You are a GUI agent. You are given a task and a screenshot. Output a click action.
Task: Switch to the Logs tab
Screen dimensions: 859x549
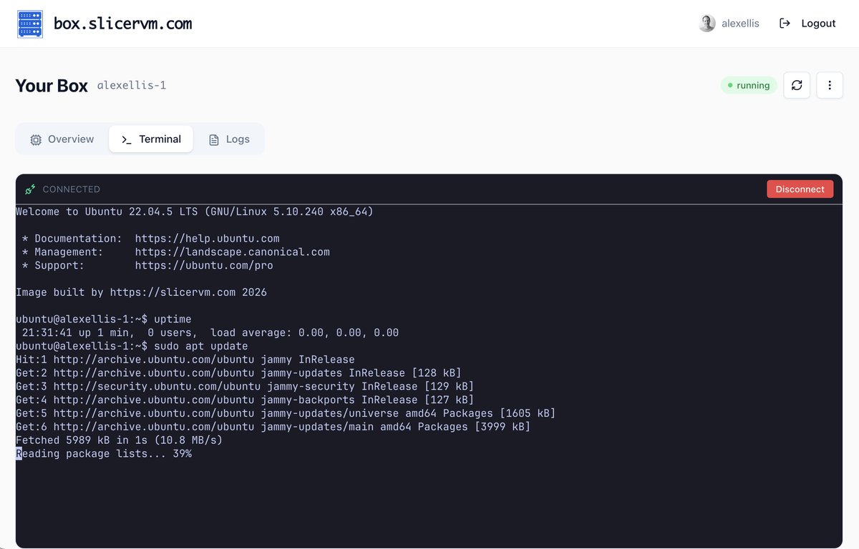(x=229, y=139)
